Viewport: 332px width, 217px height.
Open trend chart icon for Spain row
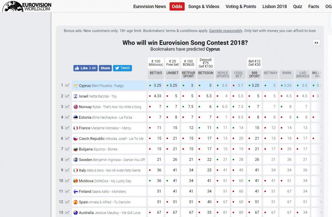coord(67,202)
